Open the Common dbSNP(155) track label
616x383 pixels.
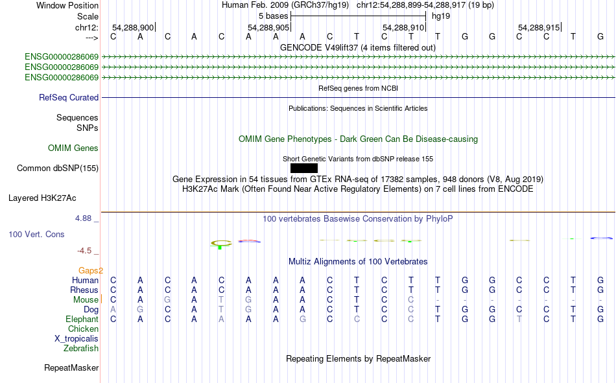pyautogui.click(x=58, y=168)
